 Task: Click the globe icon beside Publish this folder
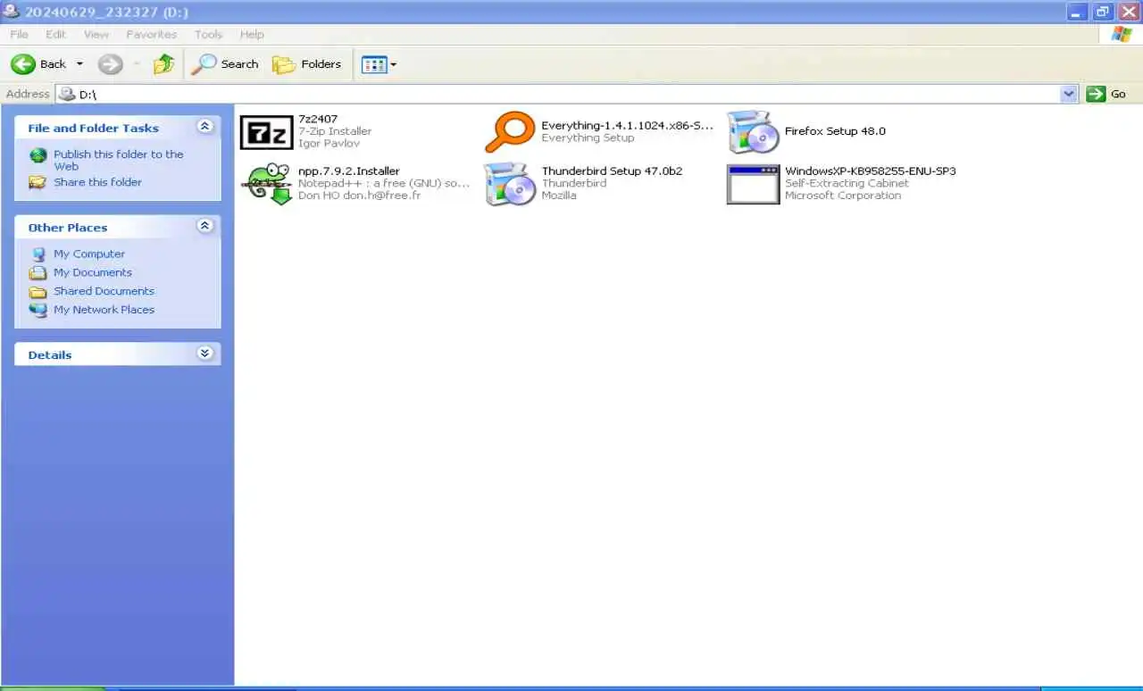pos(38,155)
